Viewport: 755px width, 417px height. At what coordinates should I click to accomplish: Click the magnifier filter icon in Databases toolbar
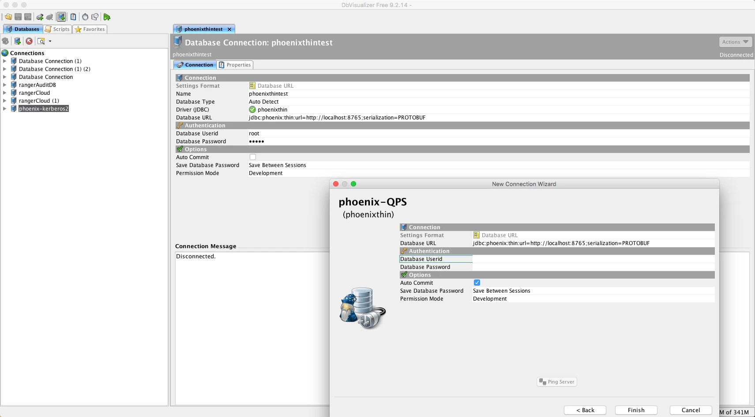pyautogui.click(x=41, y=41)
